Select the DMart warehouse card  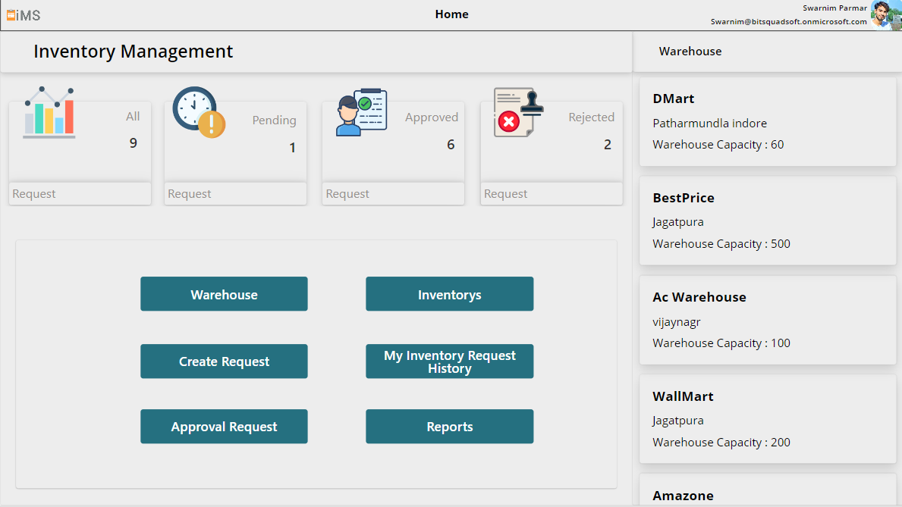pyautogui.click(x=768, y=121)
